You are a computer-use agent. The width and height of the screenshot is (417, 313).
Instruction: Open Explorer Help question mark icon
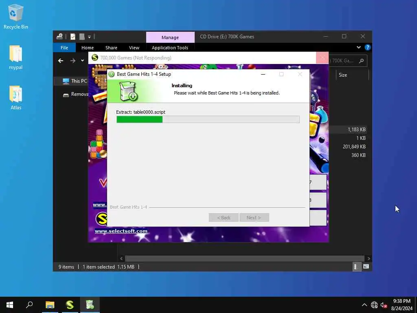(368, 47)
